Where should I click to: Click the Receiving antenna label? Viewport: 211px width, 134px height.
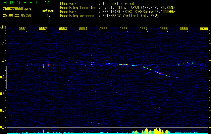pyautogui.click(x=77, y=16)
